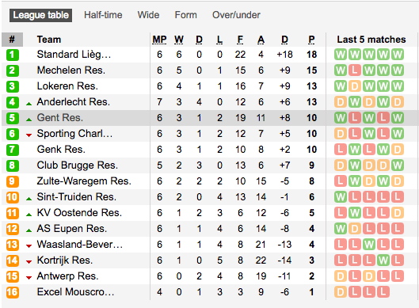Open the Standard Liège team link
Viewport: 419px width, 308px height.
pos(74,55)
